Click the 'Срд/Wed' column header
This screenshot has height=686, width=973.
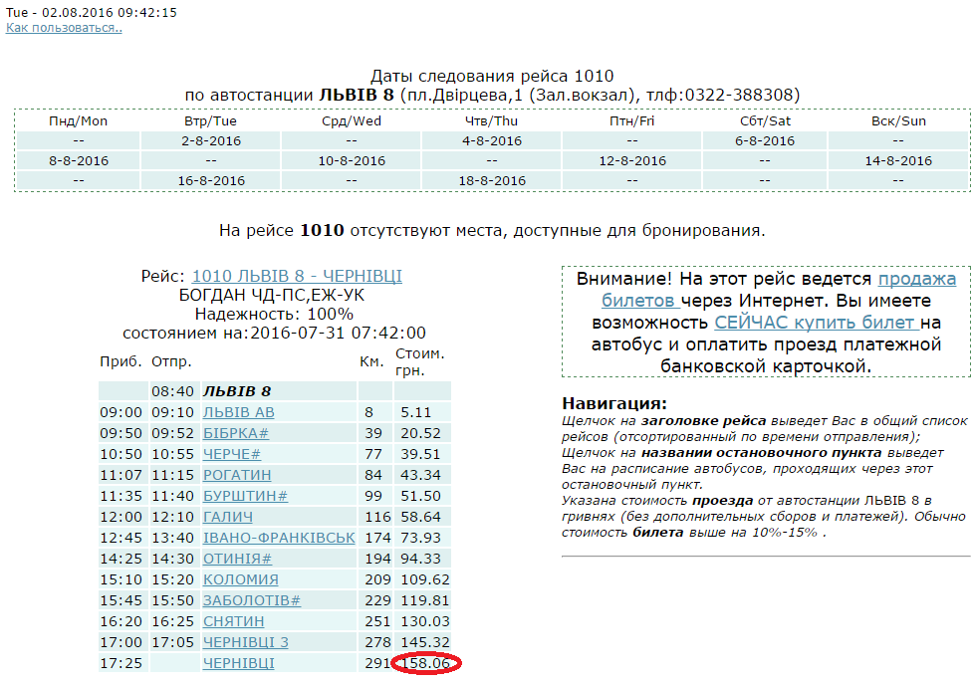tap(352, 121)
